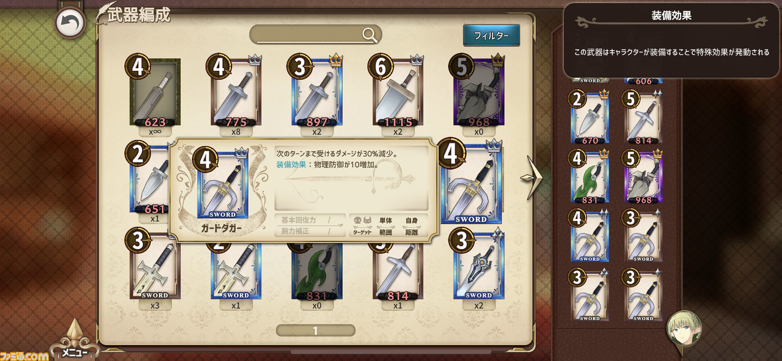This screenshot has width=782, height=361.
Task: Select the 1115 power greatsword card
Action: pyautogui.click(x=398, y=92)
